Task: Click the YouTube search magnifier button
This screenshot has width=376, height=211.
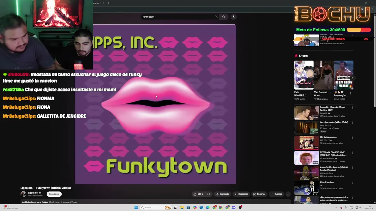Action: point(224,17)
